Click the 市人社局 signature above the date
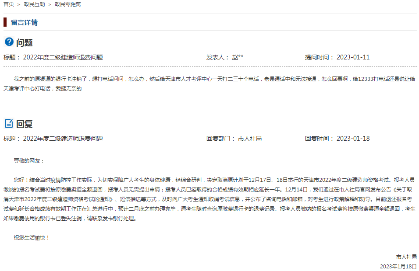The width and height of the screenshot is (419, 271). pyautogui.click(x=406, y=257)
